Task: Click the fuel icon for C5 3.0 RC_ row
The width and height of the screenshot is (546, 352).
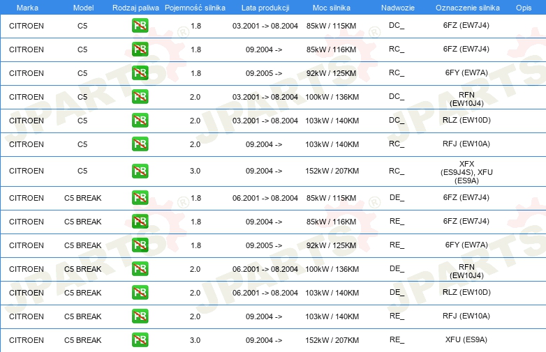Action: pos(140,171)
